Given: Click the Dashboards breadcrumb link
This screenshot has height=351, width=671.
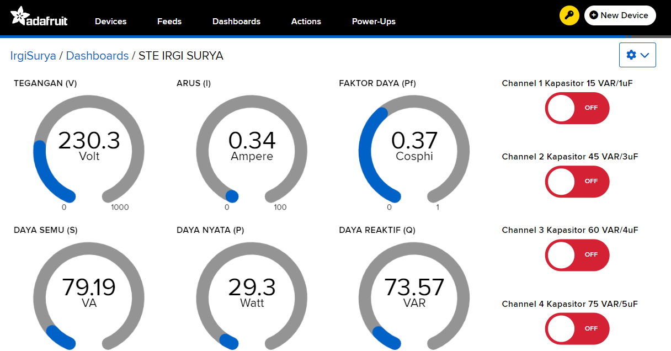Looking at the screenshot, I should coord(97,56).
